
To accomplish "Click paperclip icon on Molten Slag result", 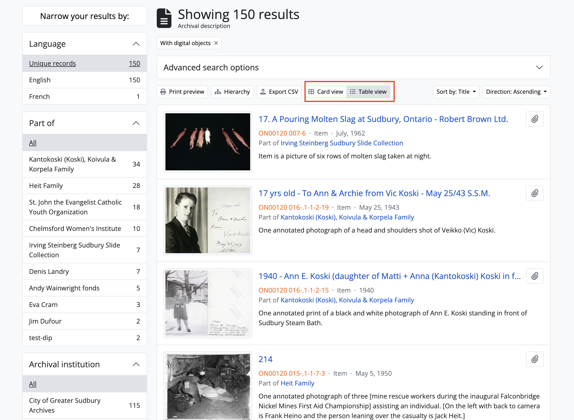I will 534,119.
